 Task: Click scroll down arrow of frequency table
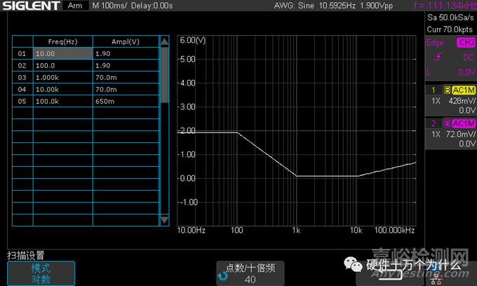point(165,220)
